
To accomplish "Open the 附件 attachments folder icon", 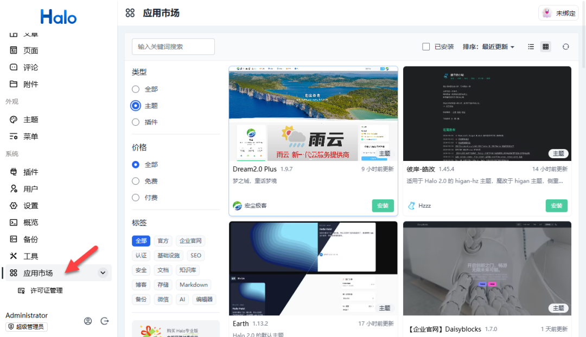I will point(14,84).
